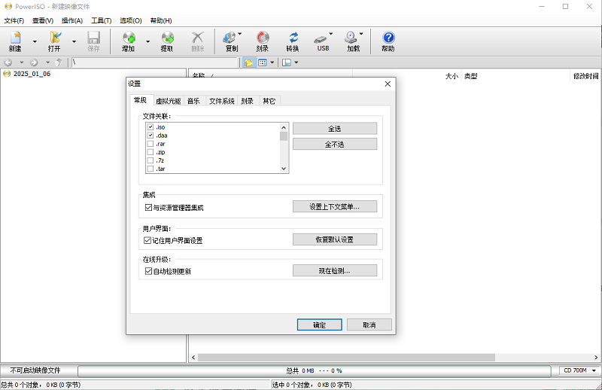
Task: Switch to the 刻录 settings tab
Action: 248,101
